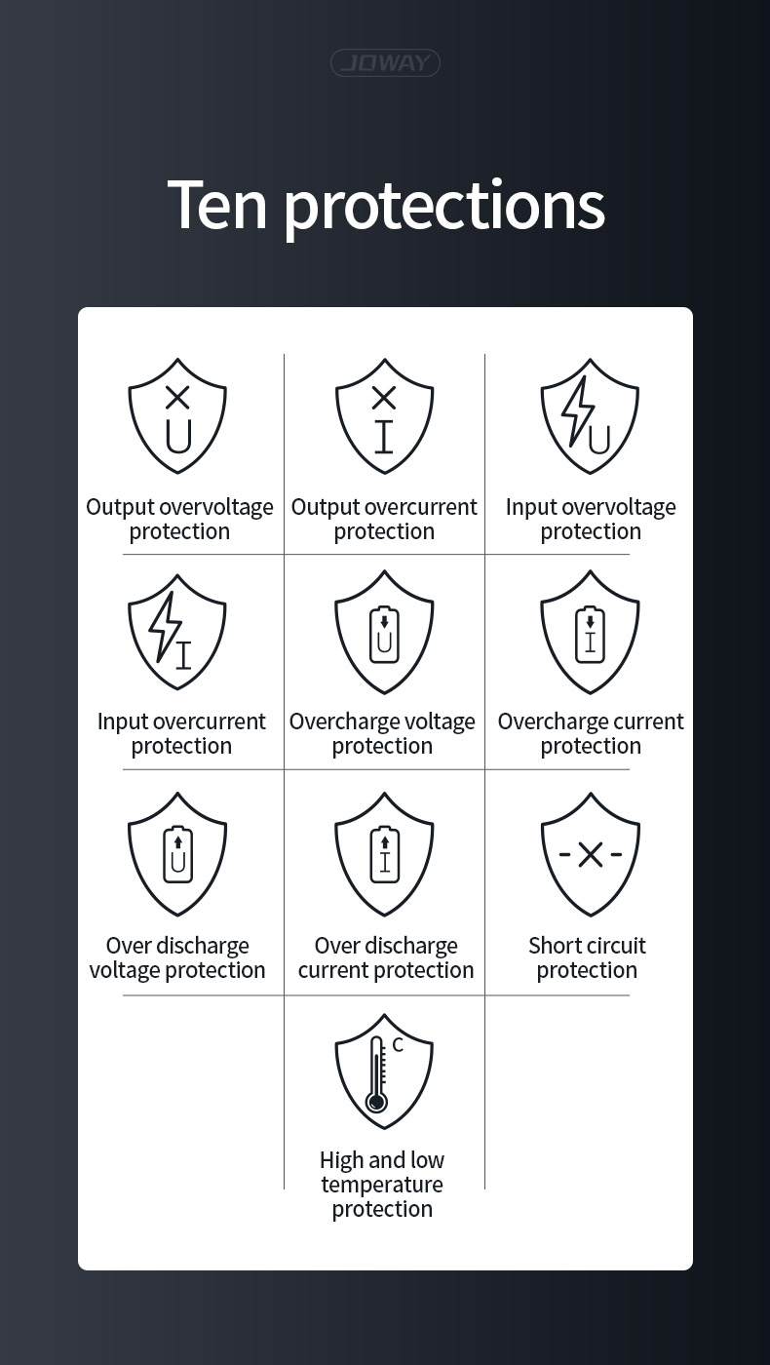Select the Input overcurrent lightning shield icon
This screenshot has height=1365, width=770.
(x=177, y=632)
